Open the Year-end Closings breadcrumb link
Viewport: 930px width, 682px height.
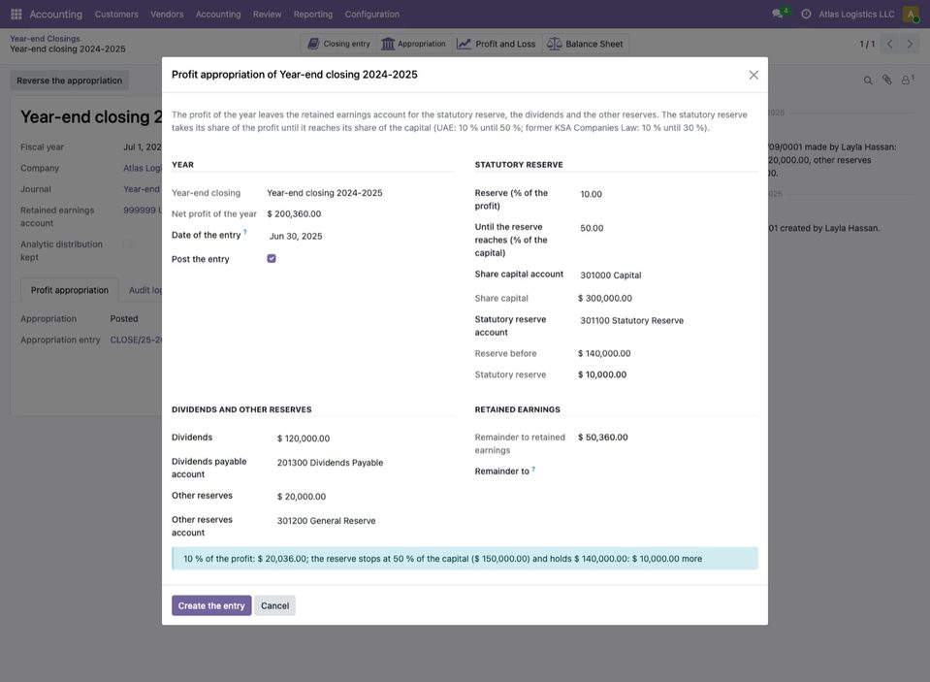click(45, 39)
